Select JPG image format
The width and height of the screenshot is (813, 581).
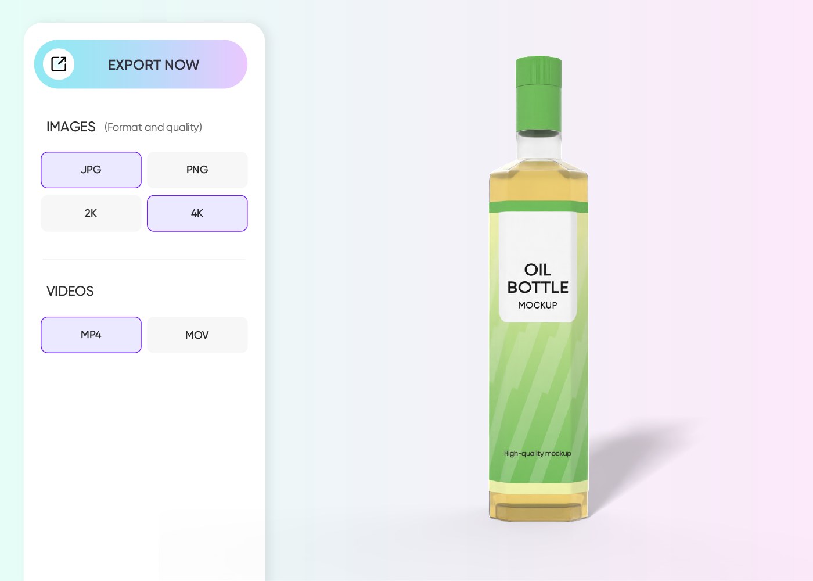point(91,170)
